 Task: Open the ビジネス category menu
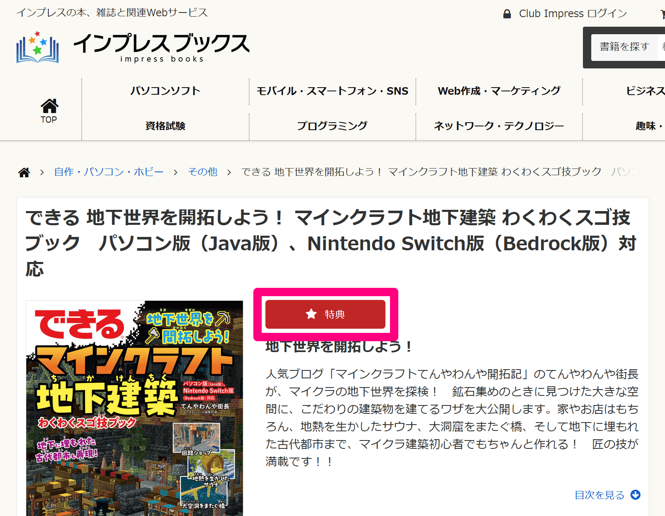645,91
